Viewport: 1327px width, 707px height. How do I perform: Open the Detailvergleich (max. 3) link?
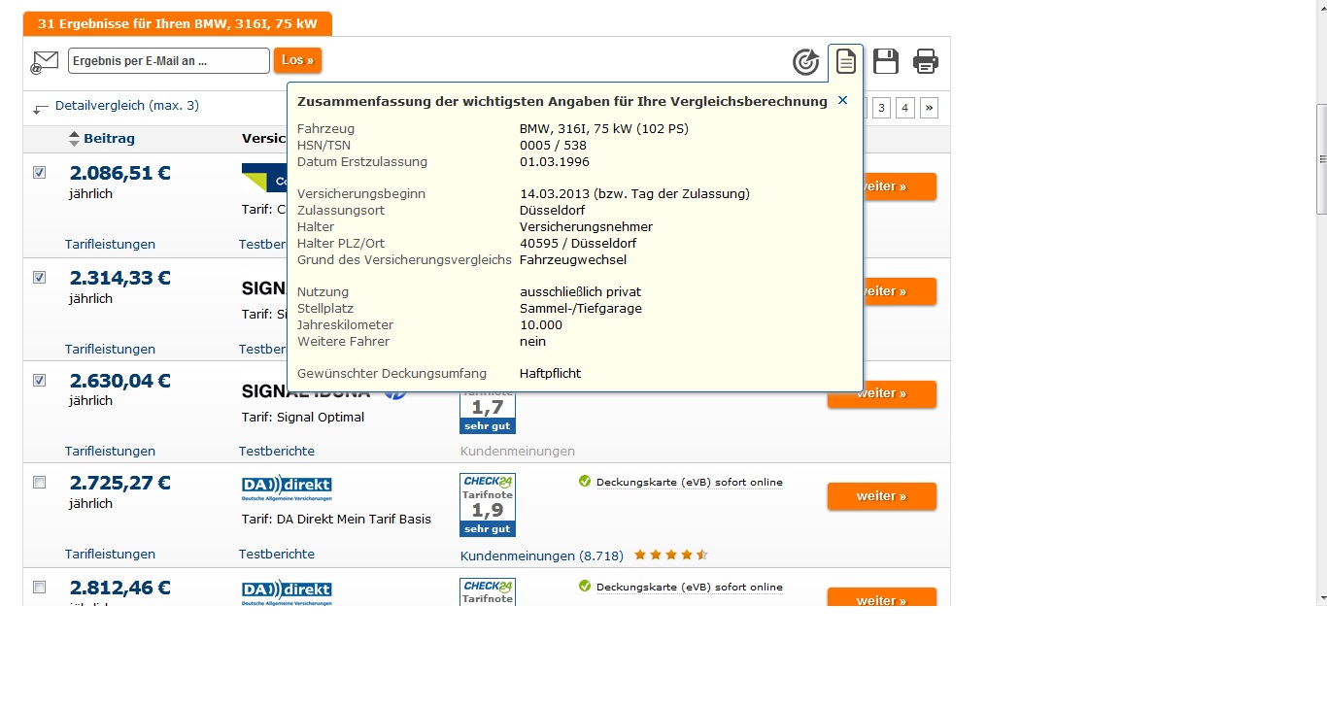[127, 106]
